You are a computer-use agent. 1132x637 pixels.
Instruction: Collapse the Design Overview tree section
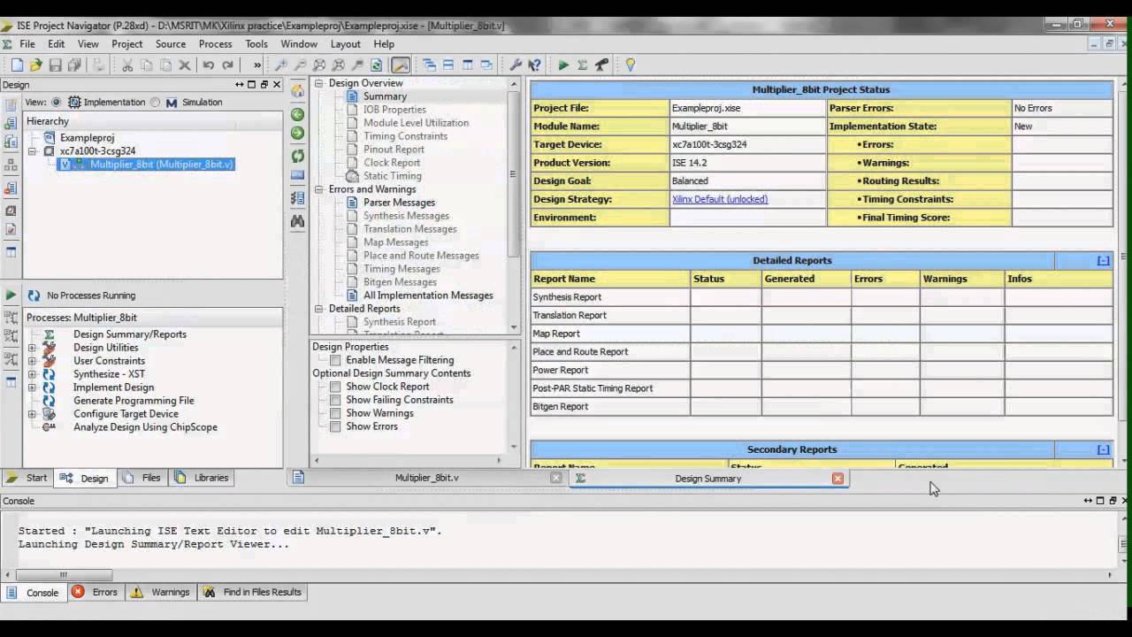319,83
